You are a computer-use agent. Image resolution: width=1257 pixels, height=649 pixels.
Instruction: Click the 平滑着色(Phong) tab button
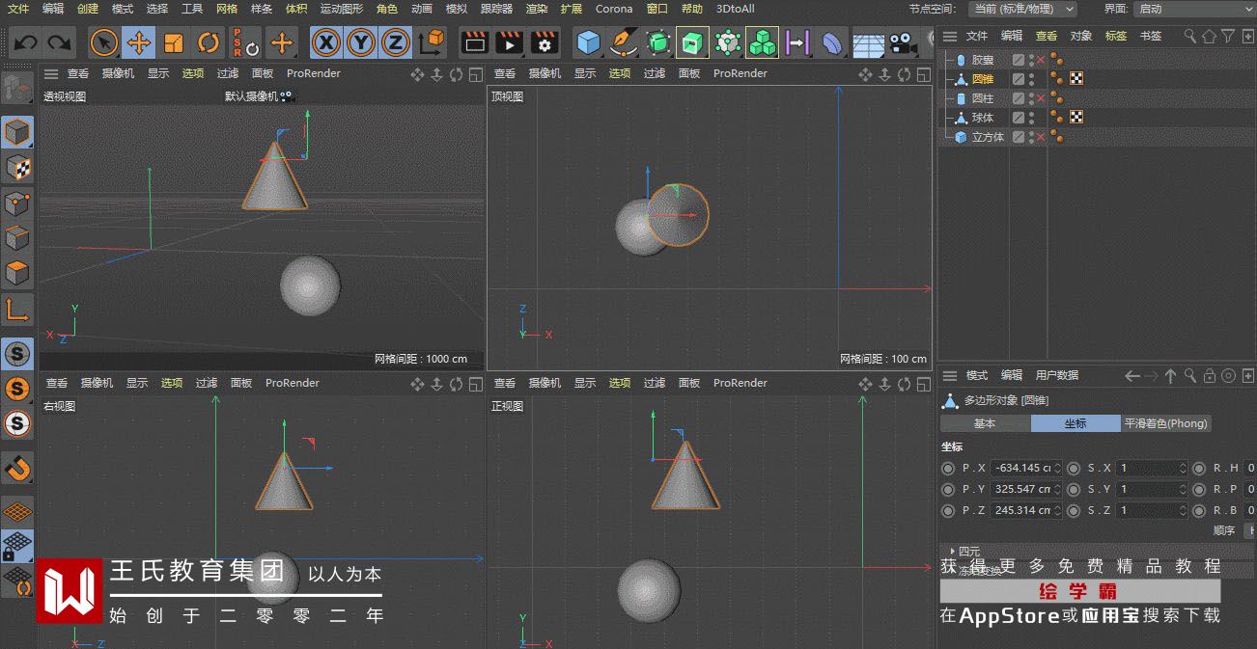click(1165, 423)
